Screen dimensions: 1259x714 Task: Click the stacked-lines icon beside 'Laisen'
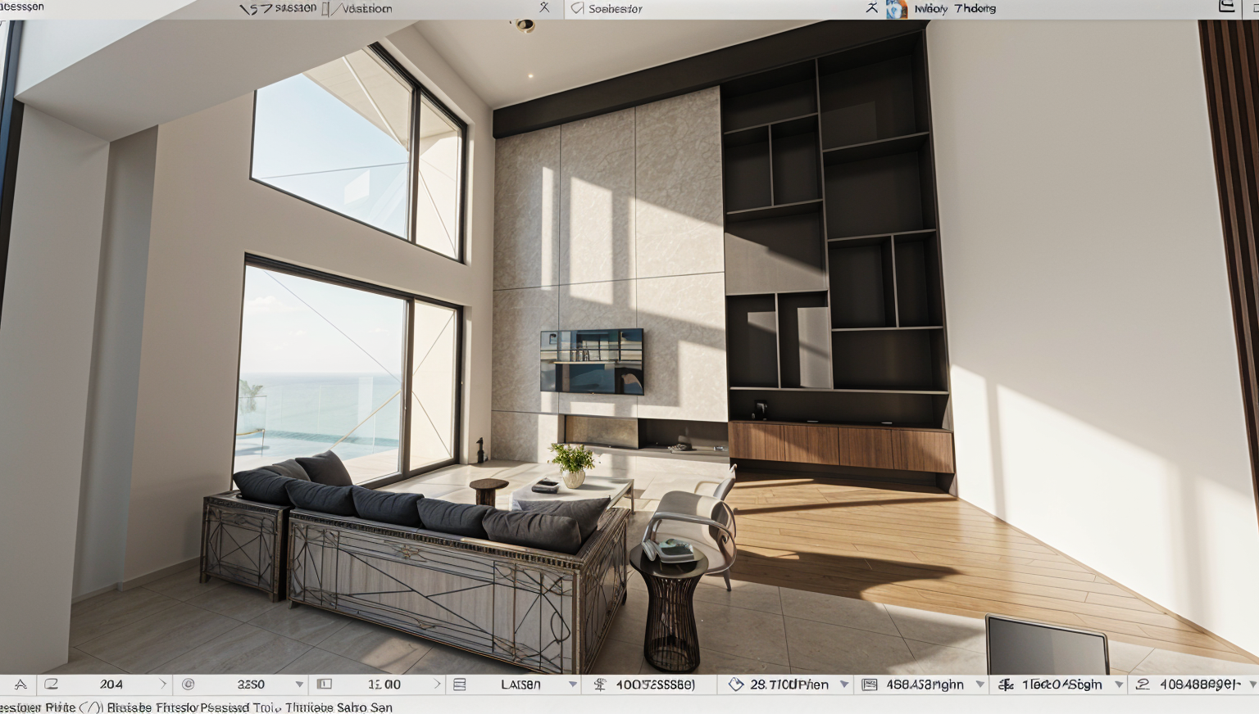click(460, 685)
